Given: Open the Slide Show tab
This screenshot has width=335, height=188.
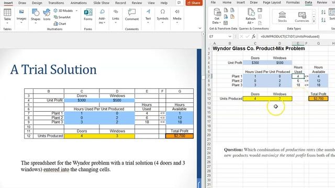Looking at the screenshot, I should (x=101, y=3).
